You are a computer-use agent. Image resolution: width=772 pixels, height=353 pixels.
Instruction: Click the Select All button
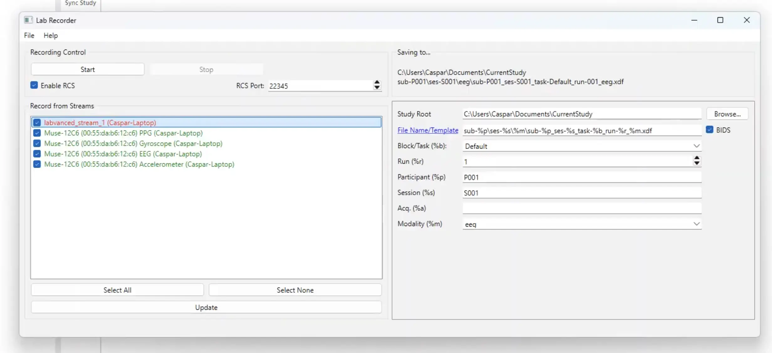[x=117, y=290]
